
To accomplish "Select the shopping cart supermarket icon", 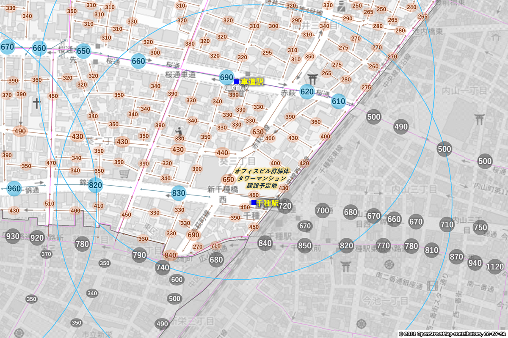I will point(124,174).
